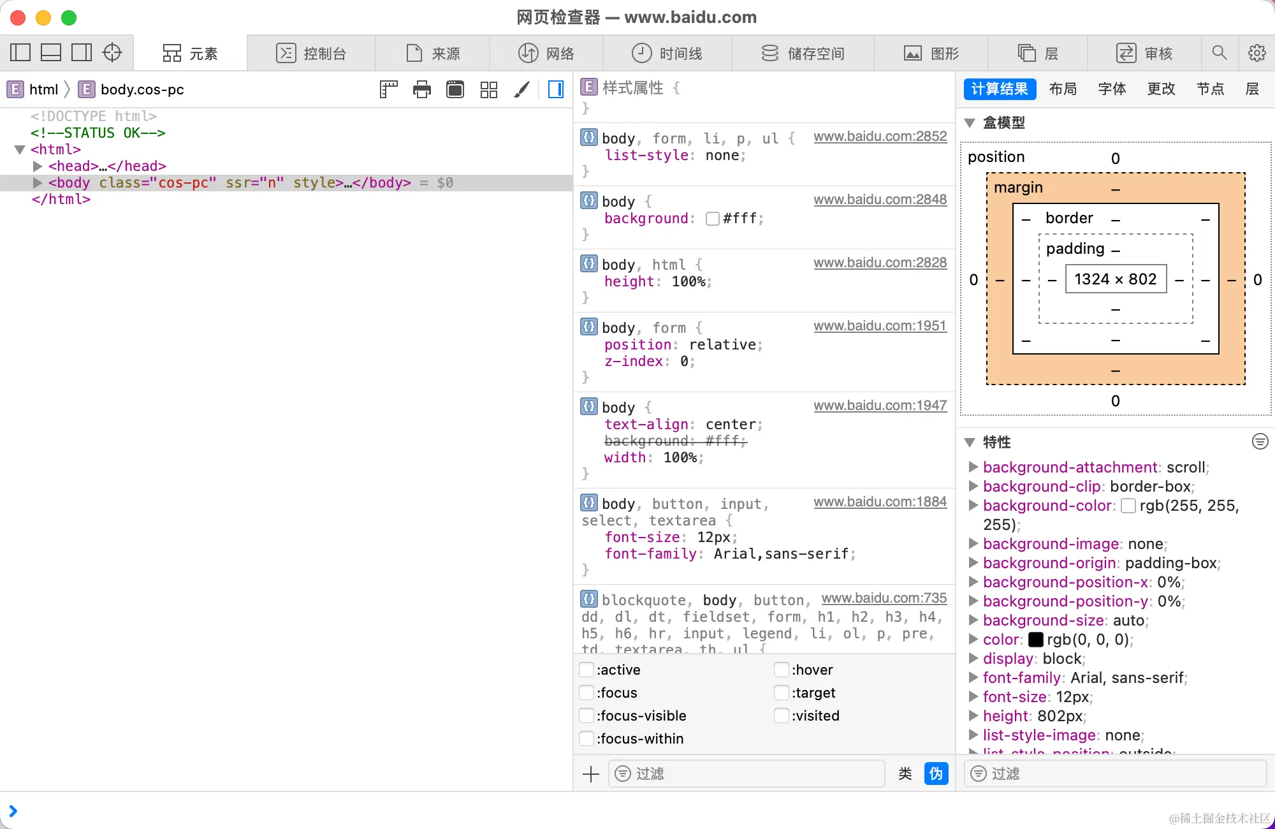Viewport: 1275px width, 829px height.
Task: Expand the head element node
Action: (38, 166)
